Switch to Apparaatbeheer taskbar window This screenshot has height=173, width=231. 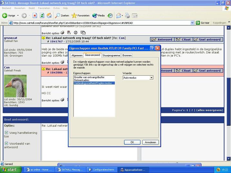pyautogui.click(x=133, y=170)
